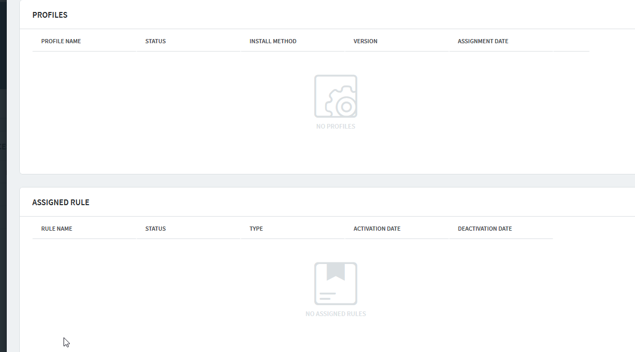This screenshot has width=635, height=352.
Task: Sort by Rule Name column
Action: [x=57, y=229]
